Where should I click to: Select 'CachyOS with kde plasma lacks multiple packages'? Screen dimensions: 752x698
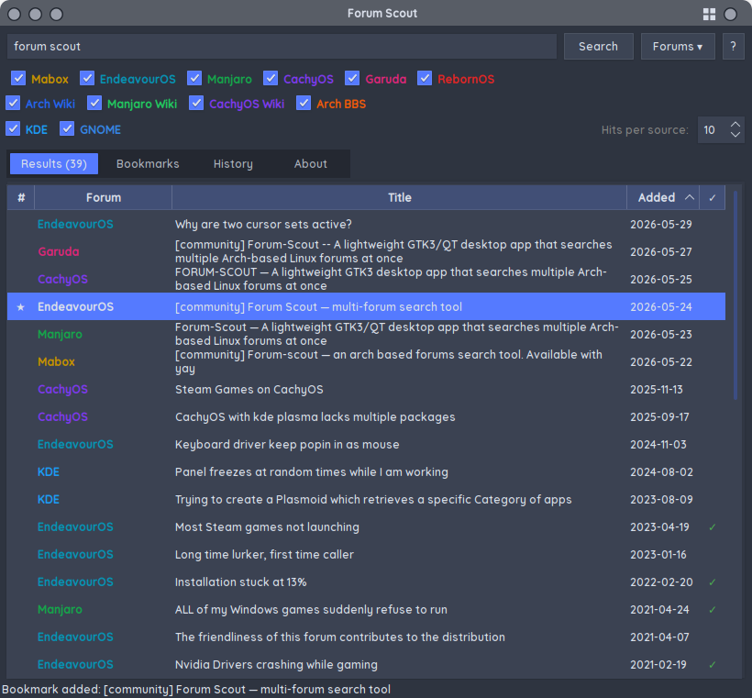click(x=366, y=417)
